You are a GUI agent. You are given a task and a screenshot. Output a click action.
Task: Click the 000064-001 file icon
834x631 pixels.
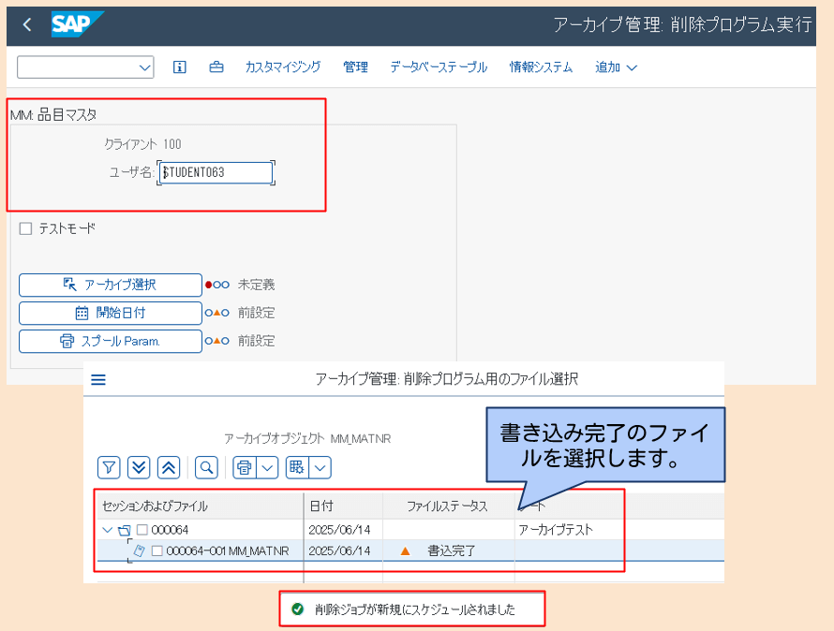pos(140,551)
